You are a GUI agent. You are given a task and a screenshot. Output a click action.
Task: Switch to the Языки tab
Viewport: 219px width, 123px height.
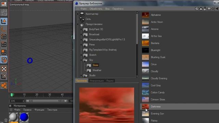coord(110,81)
